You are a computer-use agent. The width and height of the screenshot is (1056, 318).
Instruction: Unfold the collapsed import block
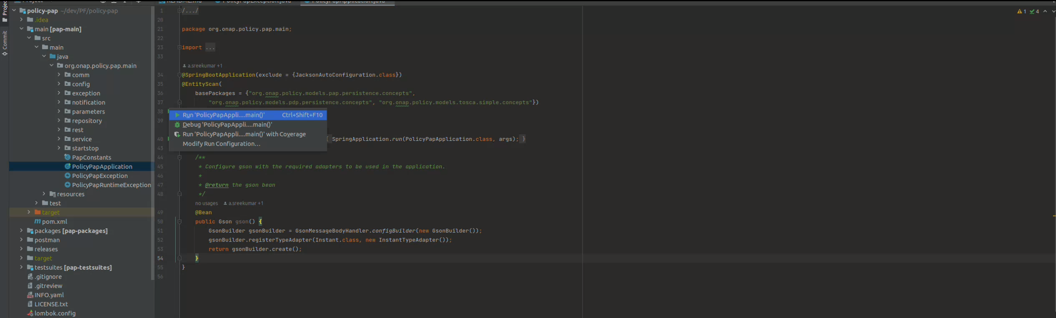pos(179,47)
